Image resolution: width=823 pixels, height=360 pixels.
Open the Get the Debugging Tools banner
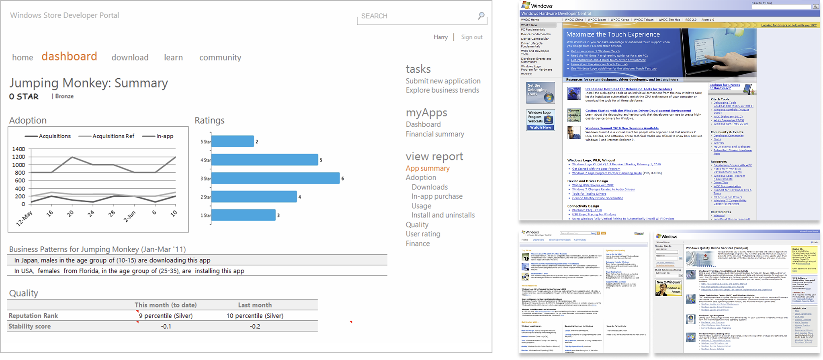(540, 93)
